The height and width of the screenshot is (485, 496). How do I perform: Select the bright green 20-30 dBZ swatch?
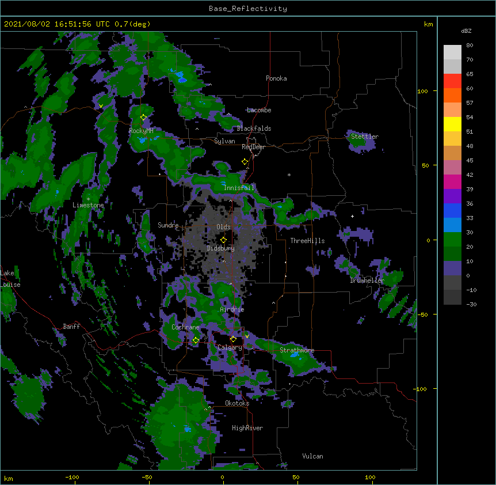[x=452, y=240]
